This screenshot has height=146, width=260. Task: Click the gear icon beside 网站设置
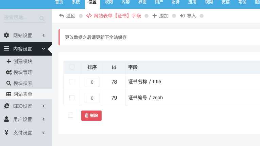click(x=6, y=35)
